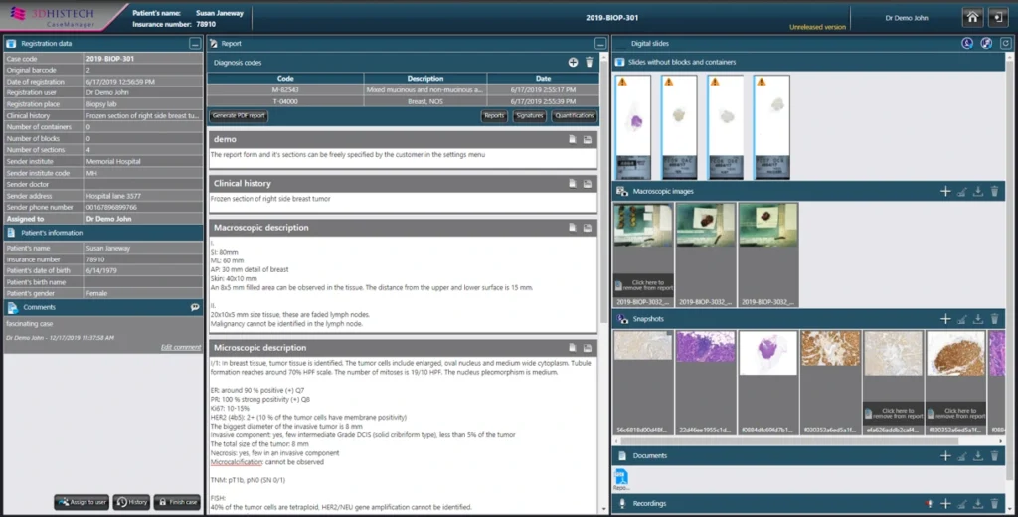
Task: Open the fourth digital slide thumbnail
Action: click(x=771, y=127)
